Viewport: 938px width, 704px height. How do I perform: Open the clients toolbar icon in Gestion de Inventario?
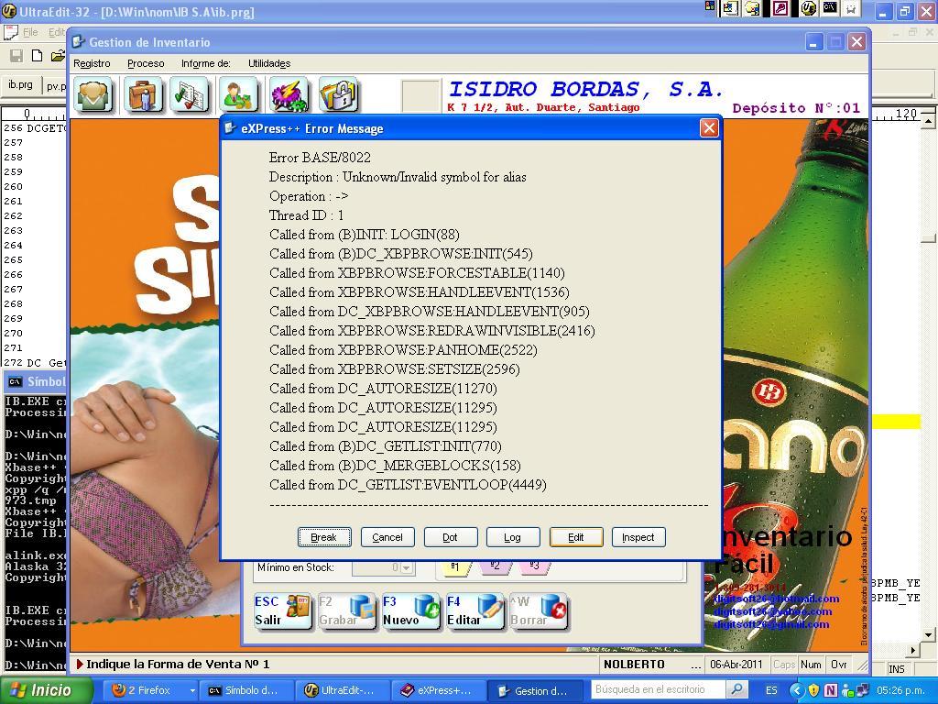coord(93,94)
